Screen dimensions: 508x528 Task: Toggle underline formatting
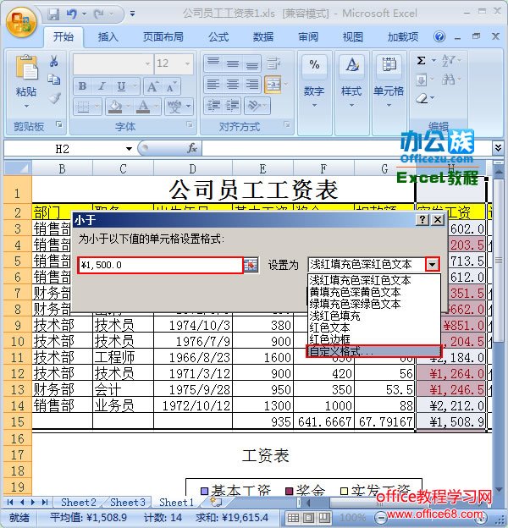122,86
